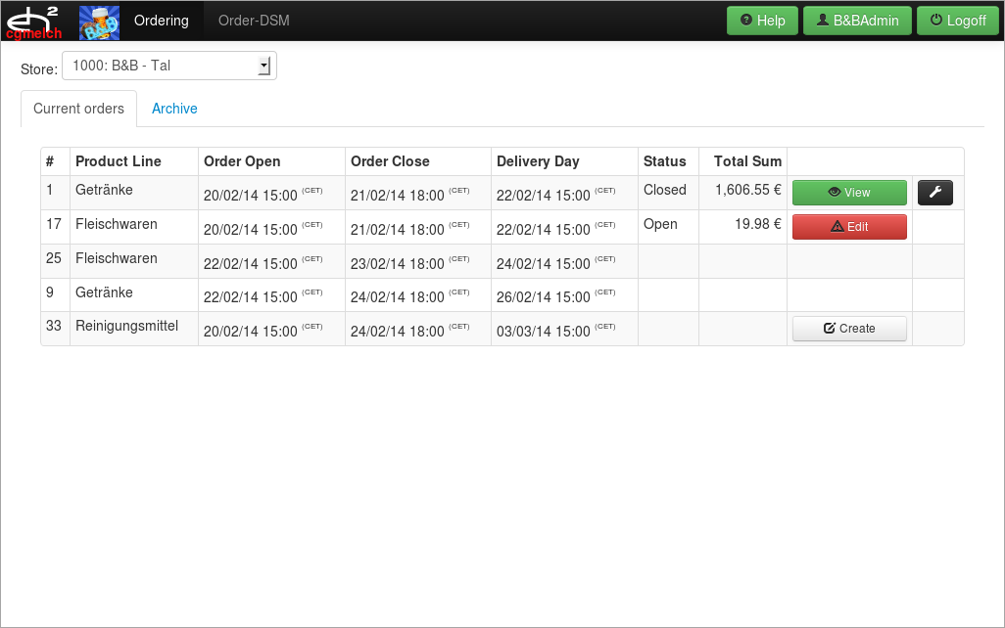The image size is (1005, 628).
Task: Create an order for Reinigungsmittel
Action: 848,329
